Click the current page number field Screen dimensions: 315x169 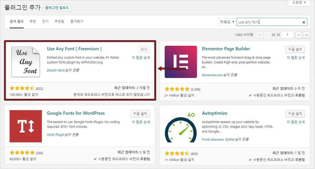287,35
